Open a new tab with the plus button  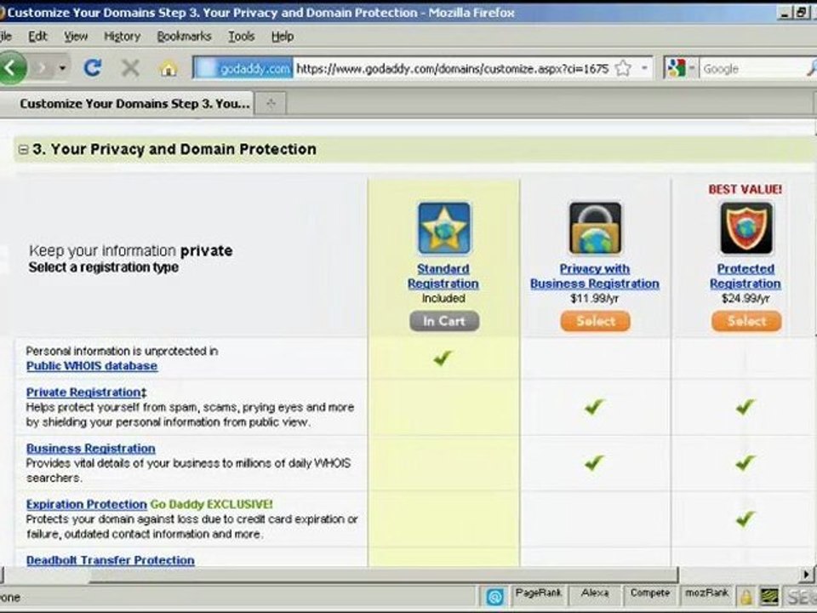tap(271, 103)
